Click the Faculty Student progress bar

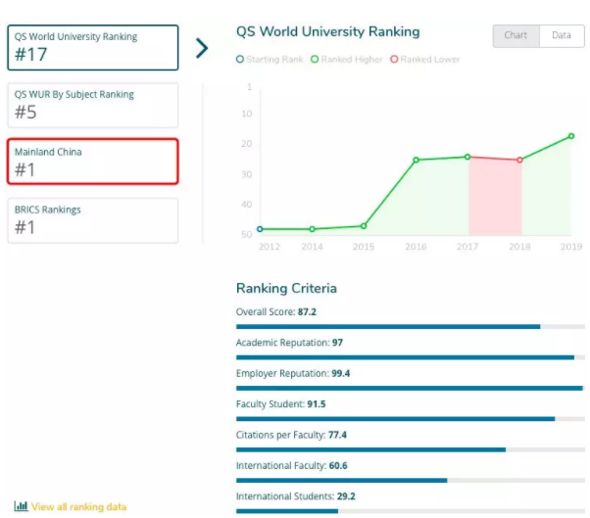(x=410, y=419)
